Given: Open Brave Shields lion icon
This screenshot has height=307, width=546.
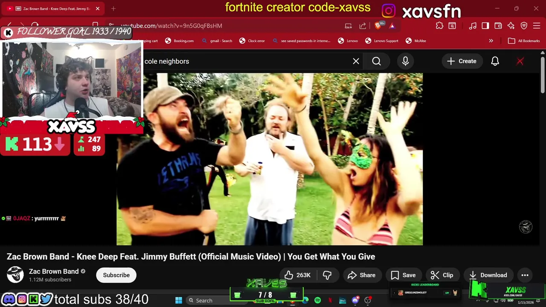Looking at the screenshot, I should pos(378,26).
